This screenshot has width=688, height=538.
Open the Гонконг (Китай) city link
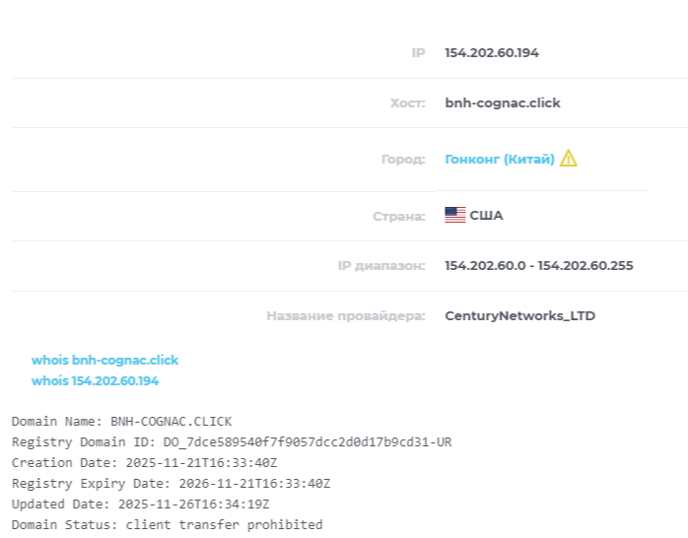coord(500,159)
